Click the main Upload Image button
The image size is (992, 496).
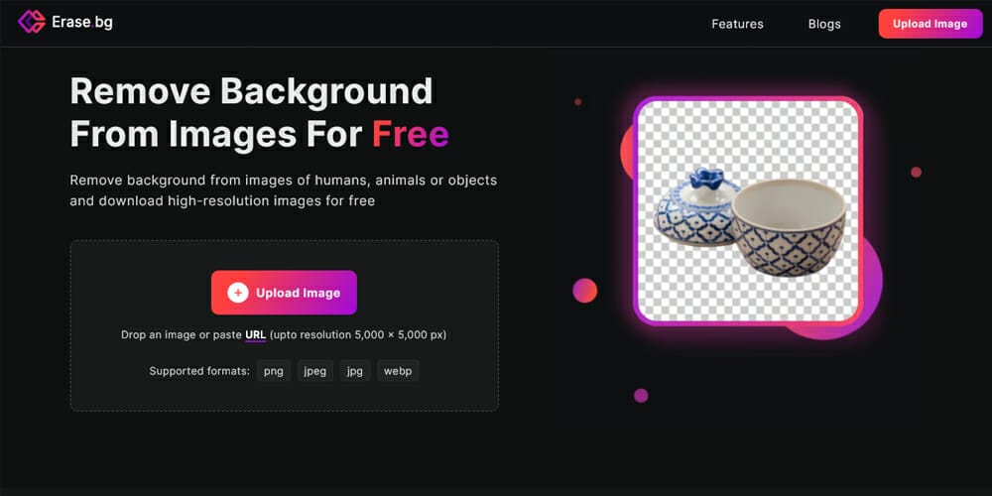tap(284, 293)
